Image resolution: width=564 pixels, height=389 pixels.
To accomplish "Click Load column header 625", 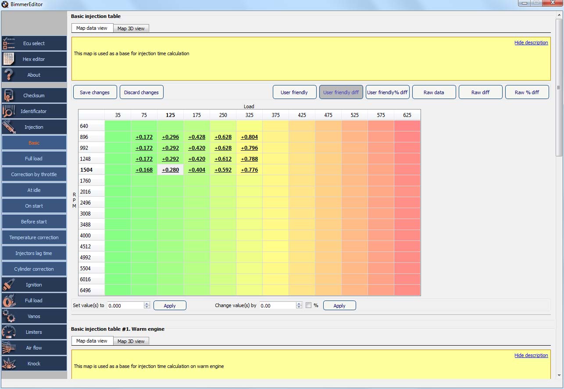I will tap(407, 115).
